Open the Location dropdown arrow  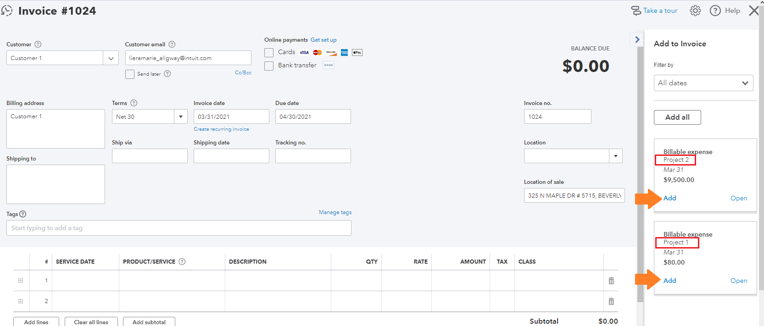[616, 156]
